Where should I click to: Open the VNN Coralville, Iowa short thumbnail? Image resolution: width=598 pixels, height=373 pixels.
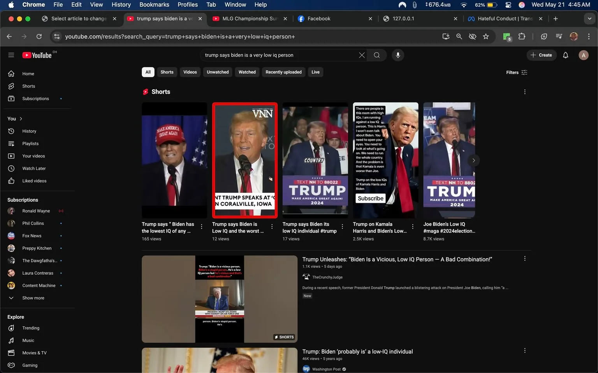point(244,160)
